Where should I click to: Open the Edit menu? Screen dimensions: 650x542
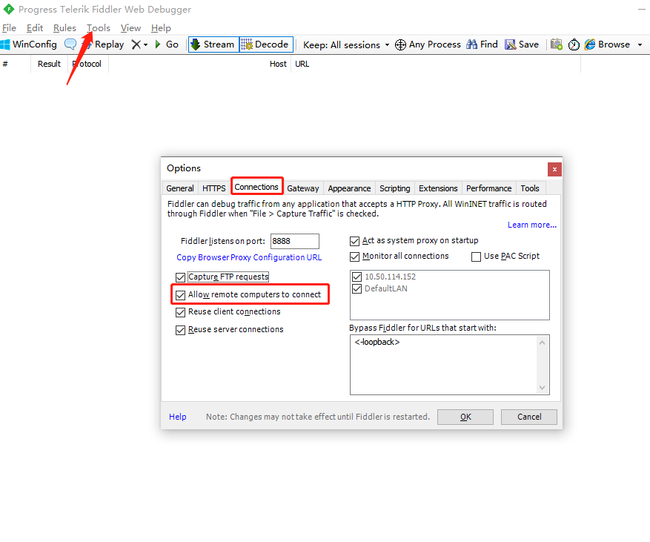35,27
